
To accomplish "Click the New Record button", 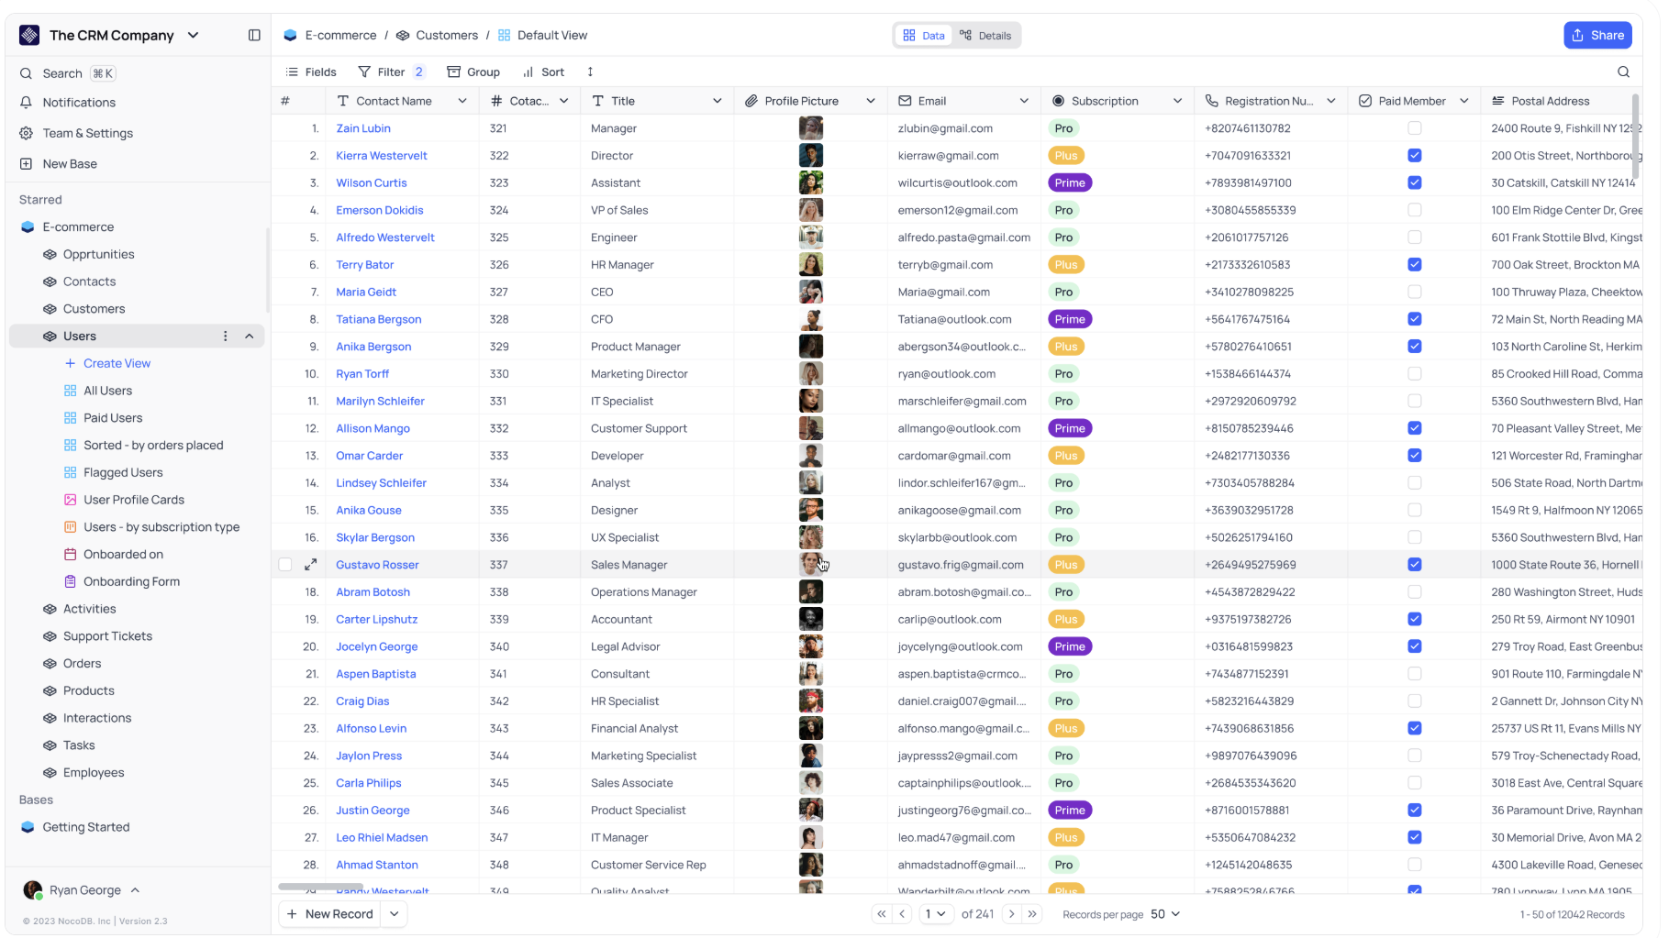I will [x=330, y=914].
